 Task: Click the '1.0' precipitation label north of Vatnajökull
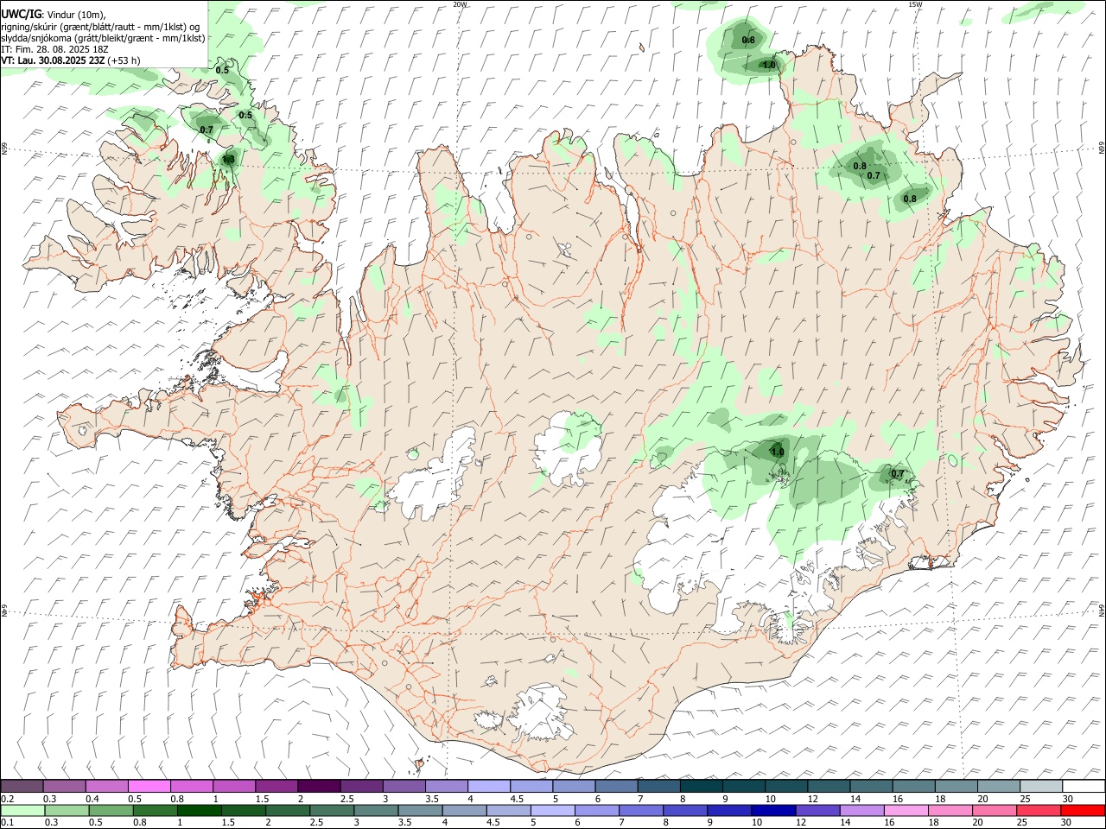point(777,452)
